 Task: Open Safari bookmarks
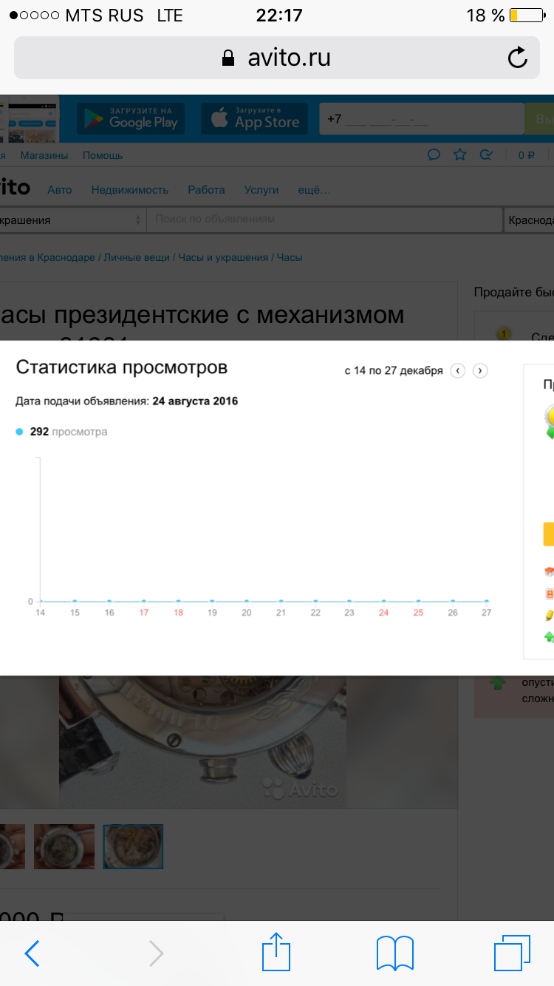pos(395,953)
